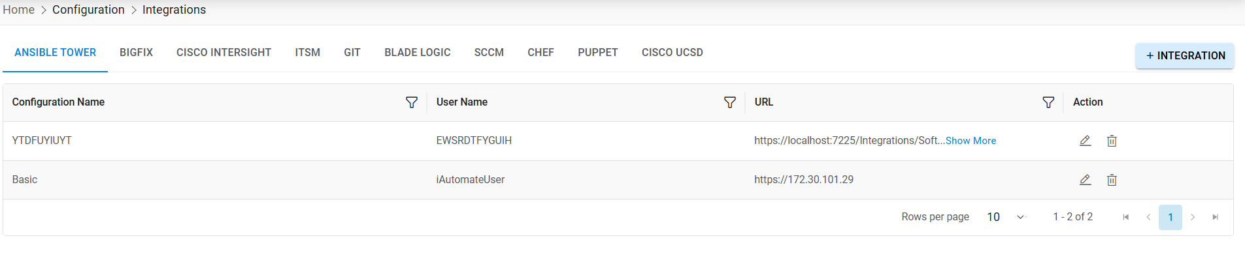1245x262 pixels.
Task: Go to the next page
Action: pos(1193,217)
